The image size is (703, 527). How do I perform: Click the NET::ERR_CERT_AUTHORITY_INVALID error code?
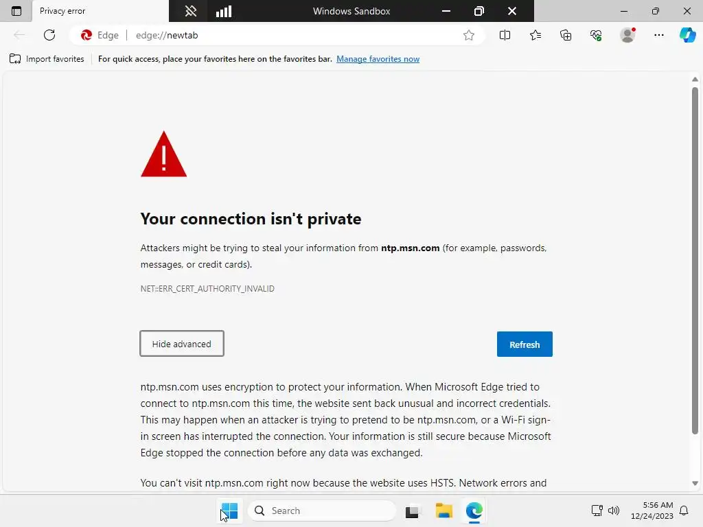pos(207,289)
